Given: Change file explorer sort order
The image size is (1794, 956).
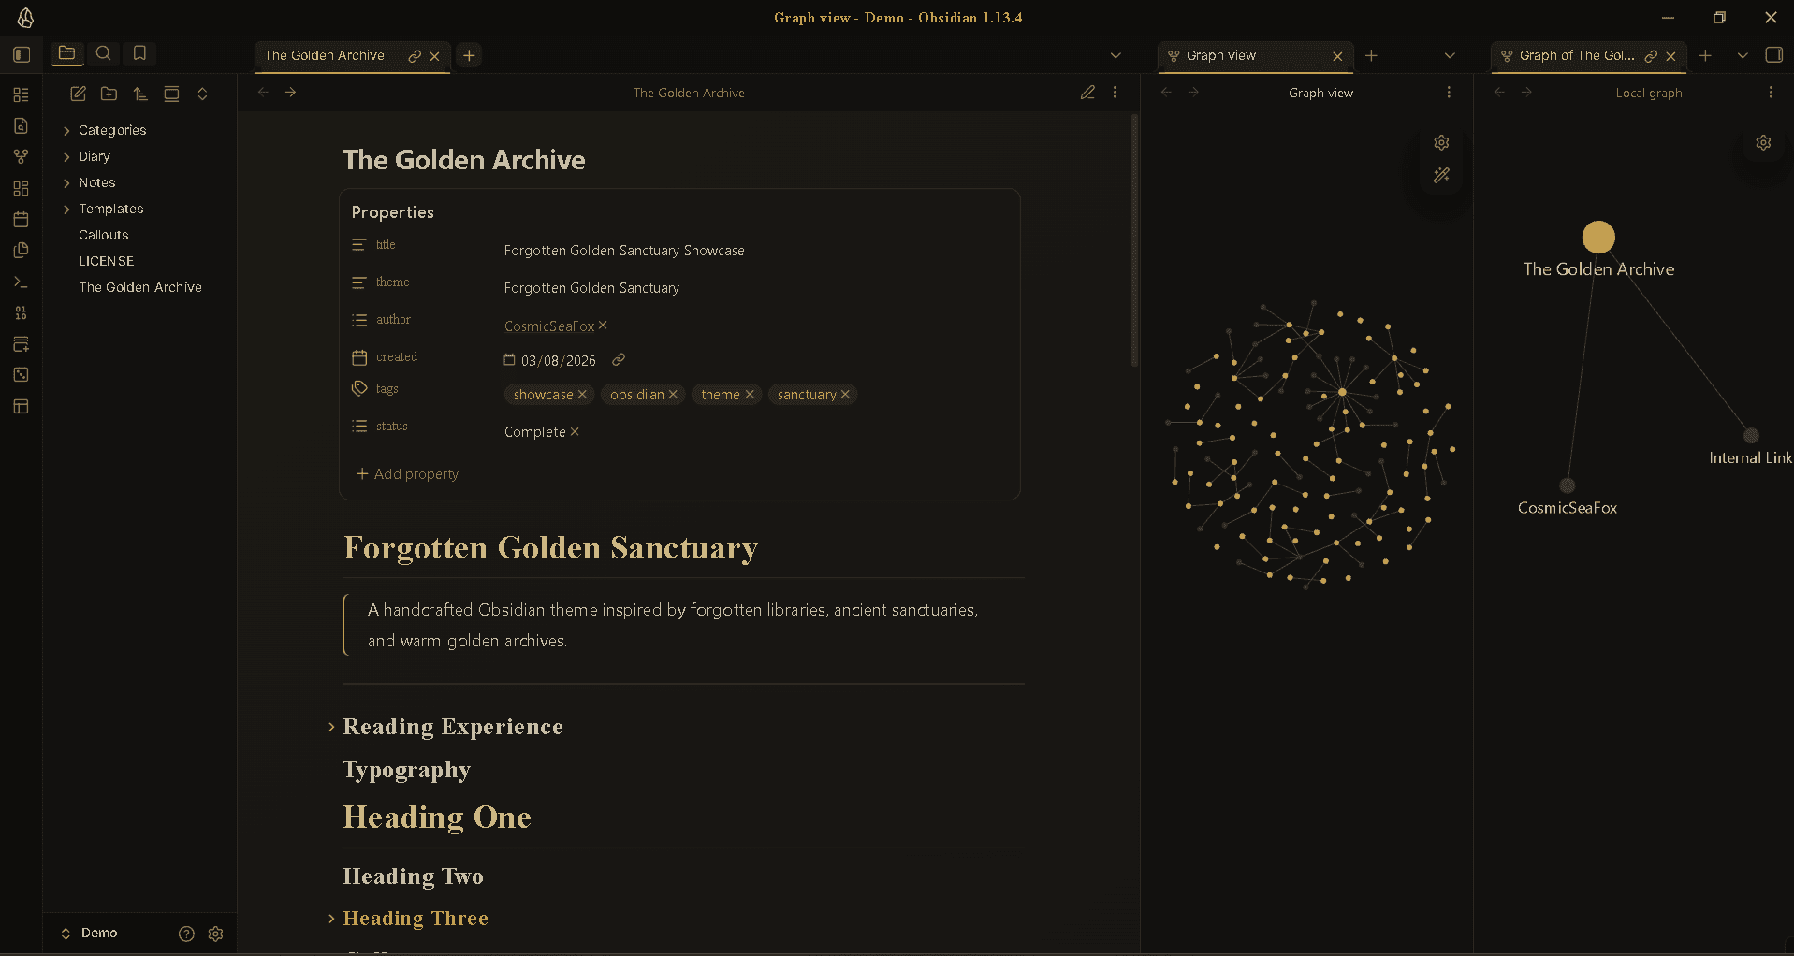Looking at the screenshot, I should pos(140,94).
